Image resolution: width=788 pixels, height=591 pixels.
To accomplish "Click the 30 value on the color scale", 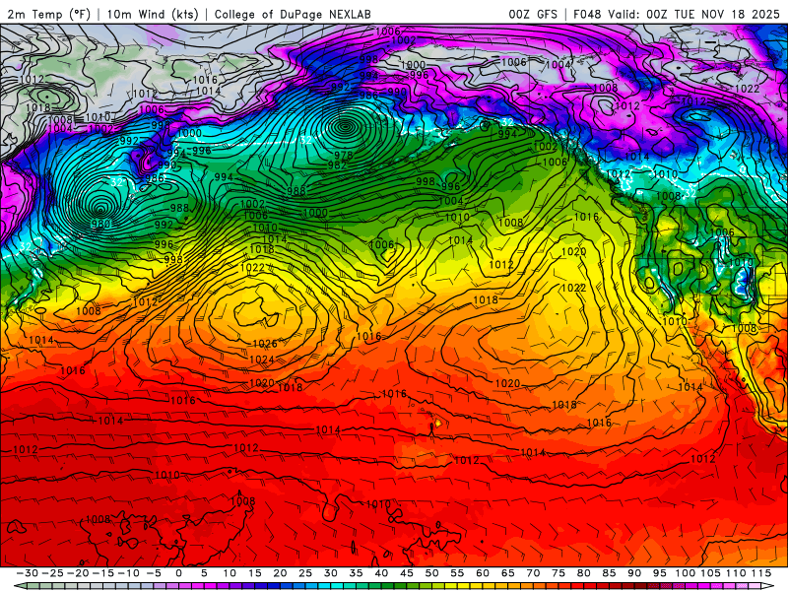I will tap(331, 573).
